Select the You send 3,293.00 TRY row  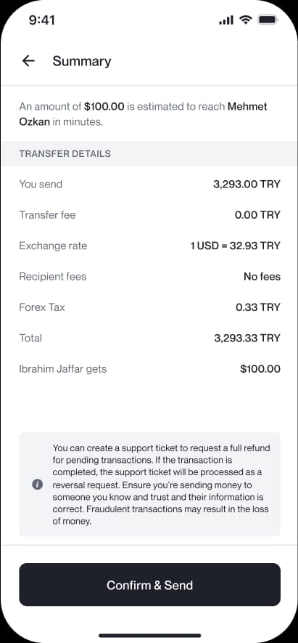tap(150, 184)
